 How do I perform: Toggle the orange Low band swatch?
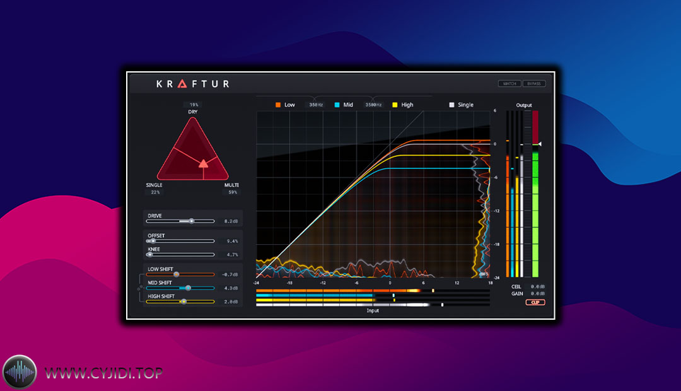278,105
